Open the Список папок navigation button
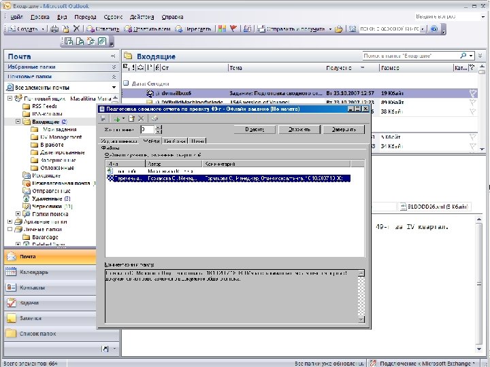490x367 pixels. pyautogui.click(x=50, y=334)
